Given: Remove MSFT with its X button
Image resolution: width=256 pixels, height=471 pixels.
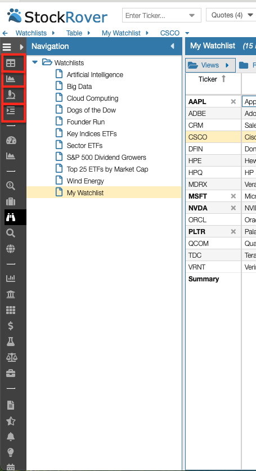Looking at the screenshot, I should [233, 196].
